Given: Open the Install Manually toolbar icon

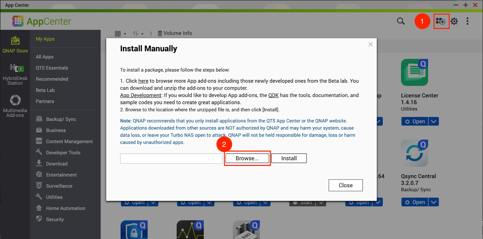Looking at the screenshot, I should pyautogui.click(x=440, y=21).
